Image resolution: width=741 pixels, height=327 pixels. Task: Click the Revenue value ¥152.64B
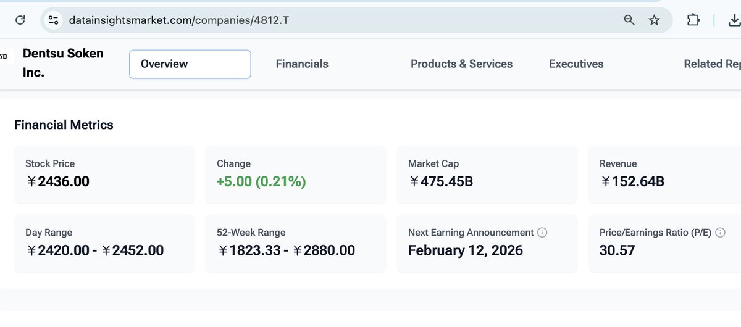click(632, 182)
